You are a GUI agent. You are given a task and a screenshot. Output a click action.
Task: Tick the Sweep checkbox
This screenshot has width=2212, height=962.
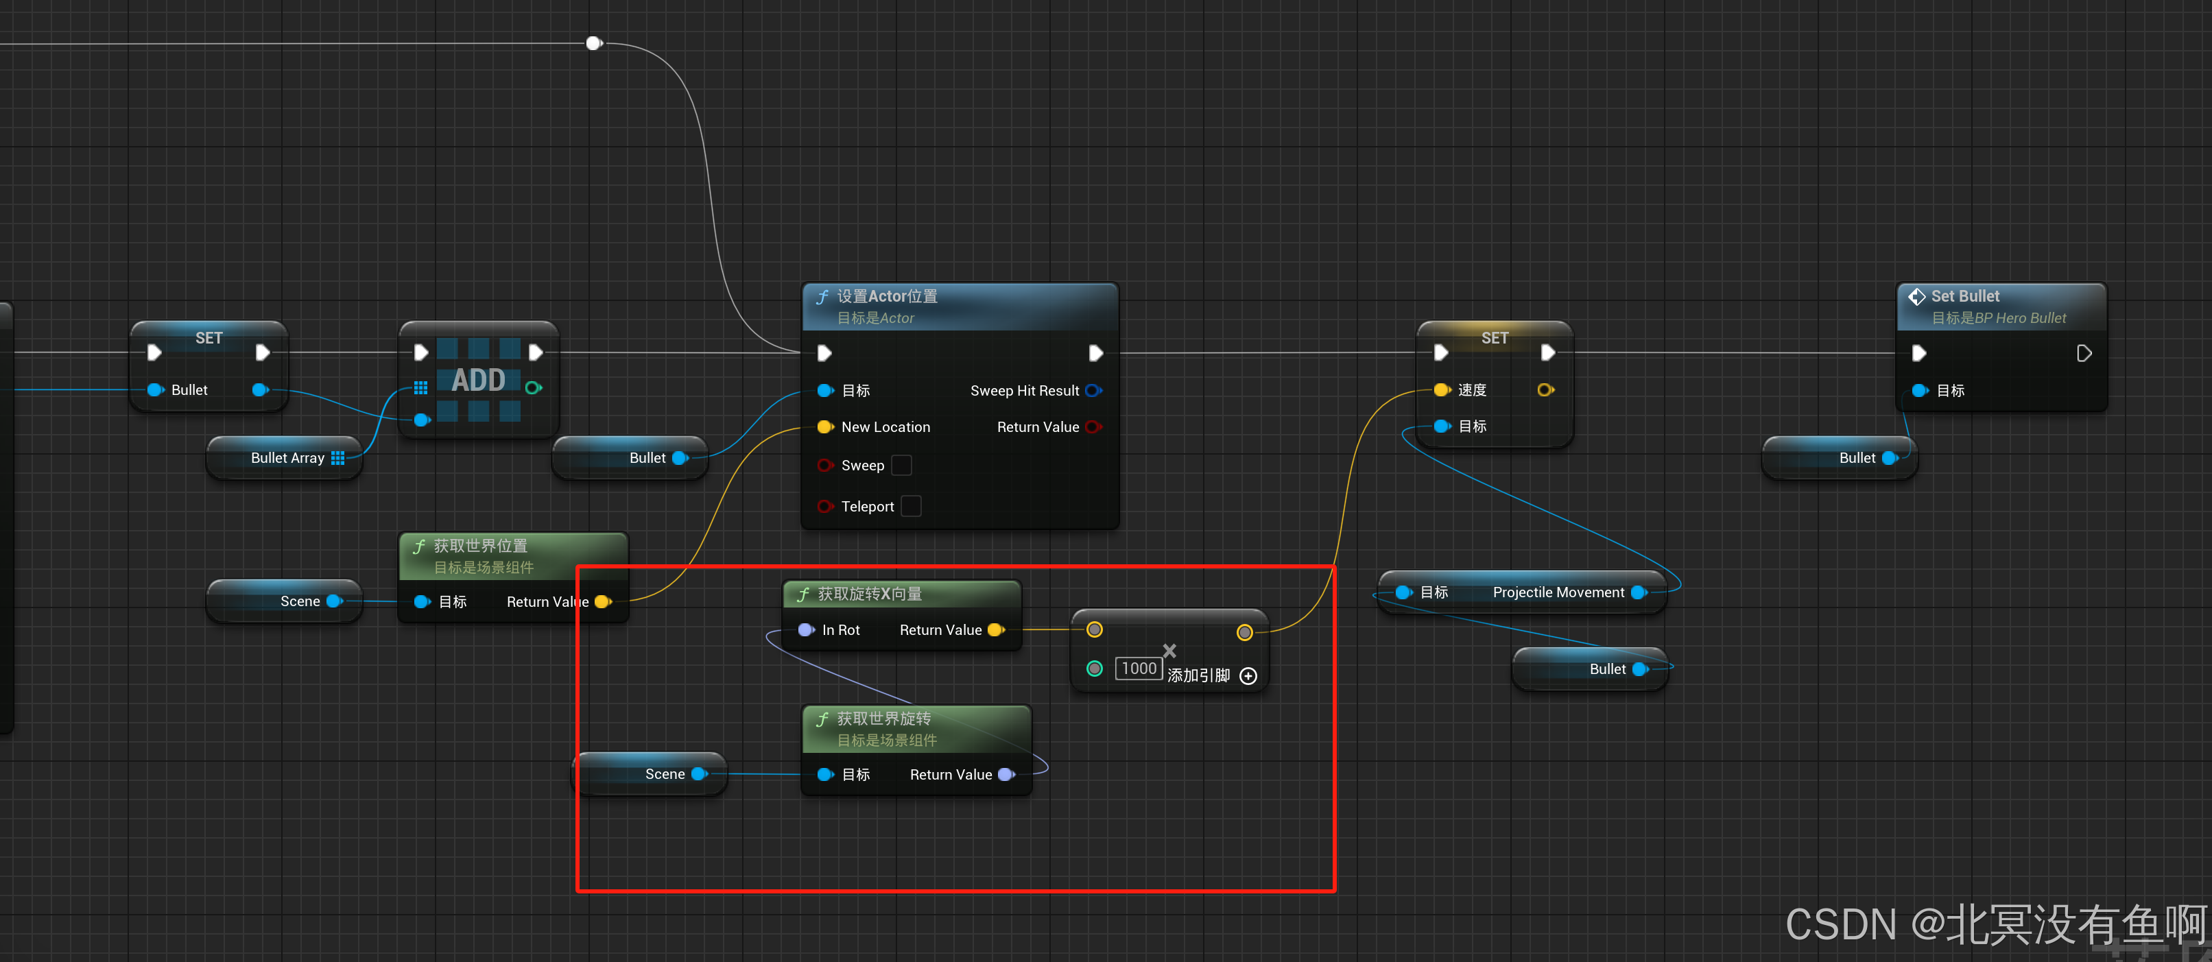[x=901, y=465]
